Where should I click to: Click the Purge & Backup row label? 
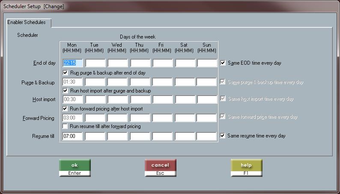[x=38, y=83]
